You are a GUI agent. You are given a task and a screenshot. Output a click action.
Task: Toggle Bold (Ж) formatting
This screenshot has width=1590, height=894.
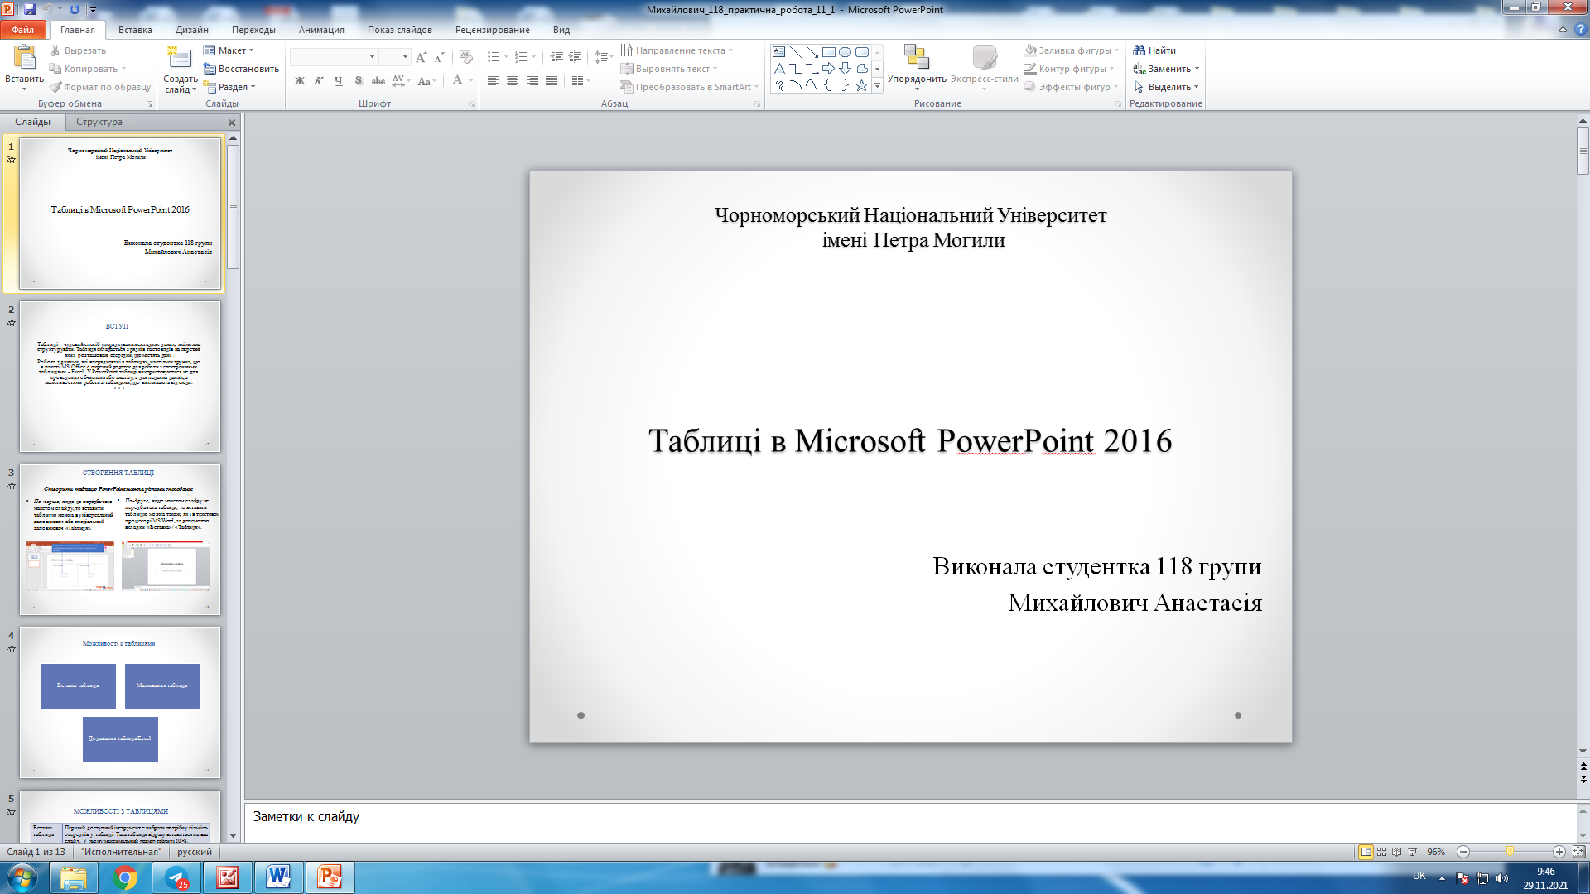point(300,80)
